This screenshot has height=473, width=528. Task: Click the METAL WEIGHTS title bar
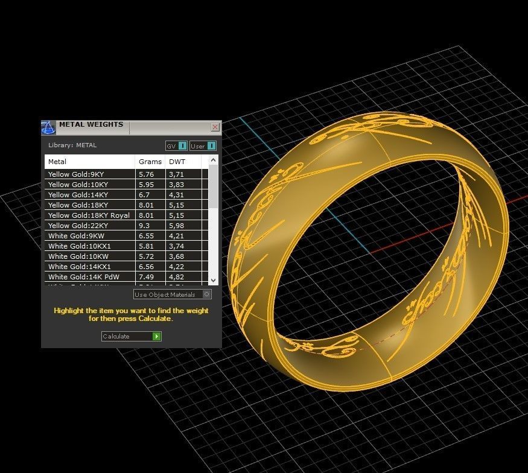132,127
